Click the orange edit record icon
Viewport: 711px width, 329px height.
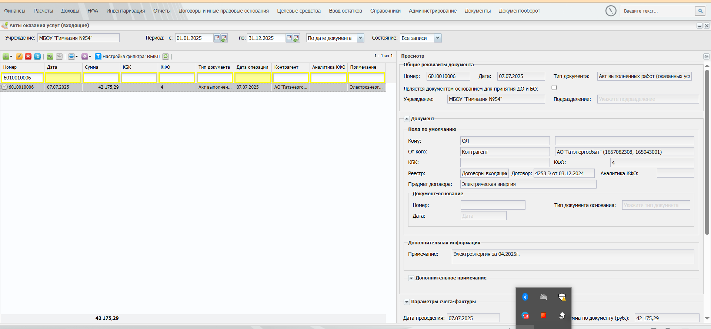point(19,57)
